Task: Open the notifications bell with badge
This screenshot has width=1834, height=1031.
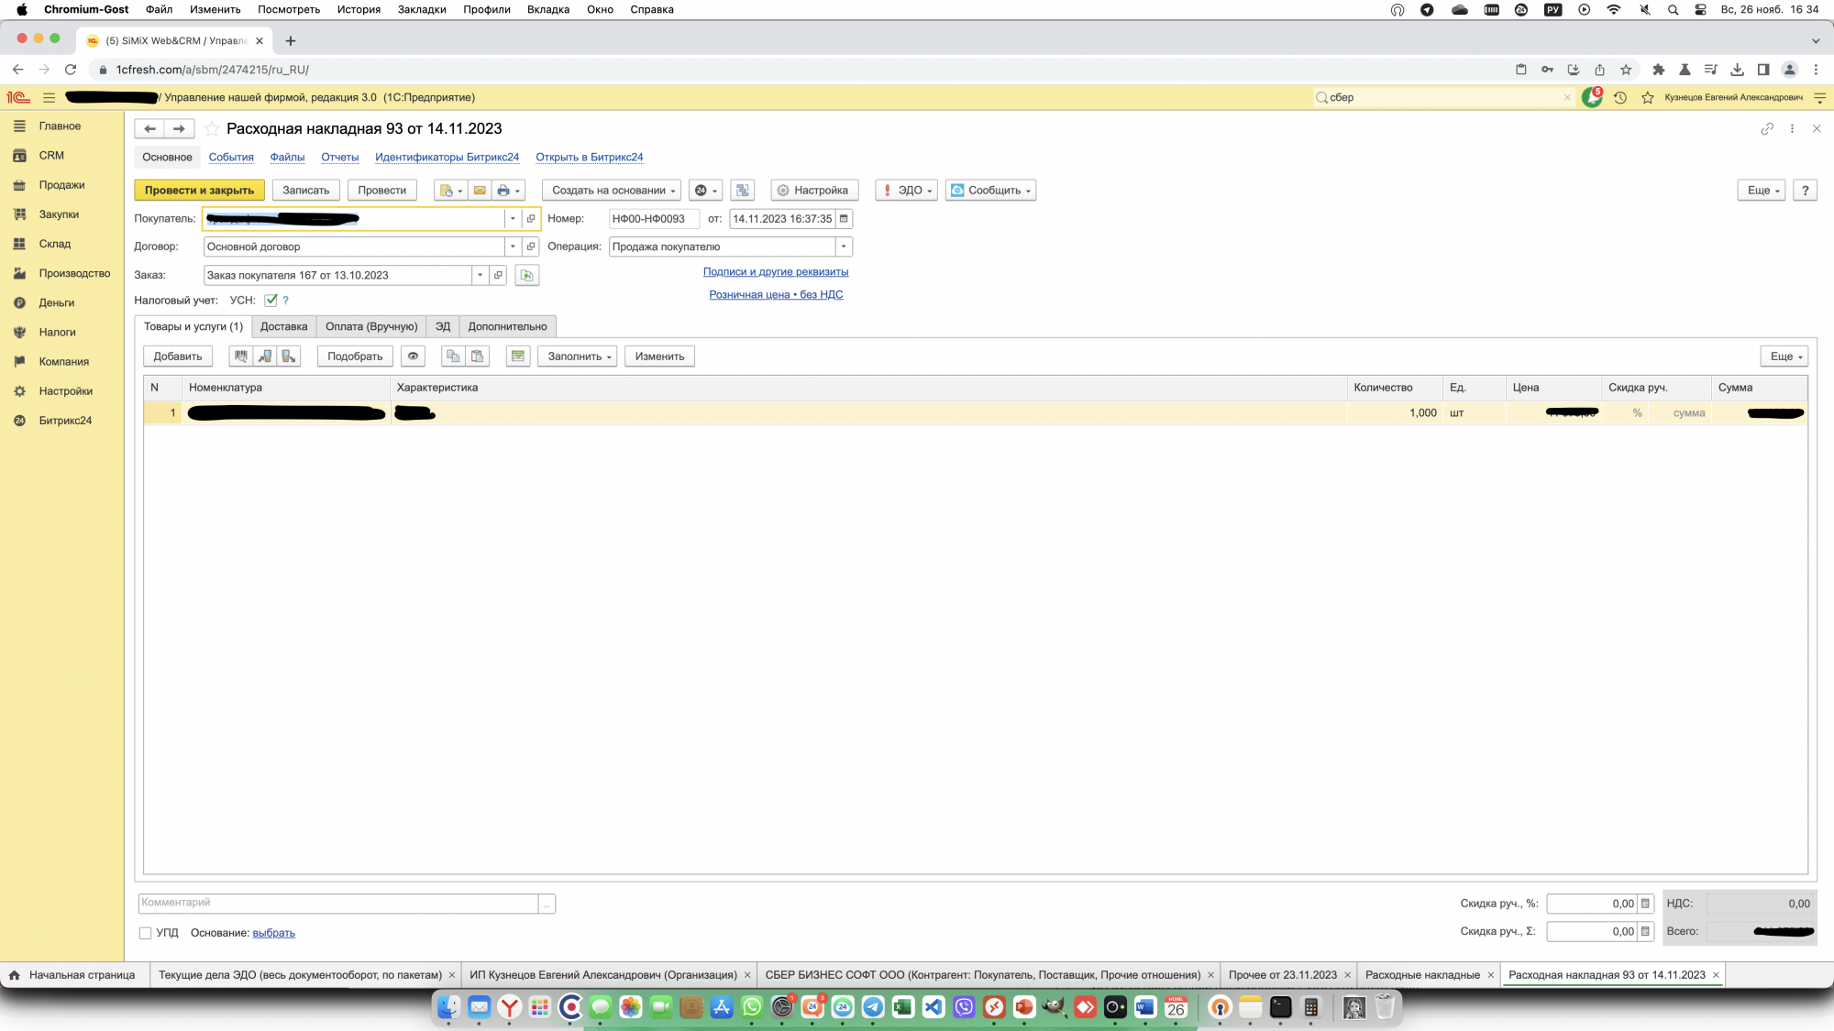Action: (1592, 97)
